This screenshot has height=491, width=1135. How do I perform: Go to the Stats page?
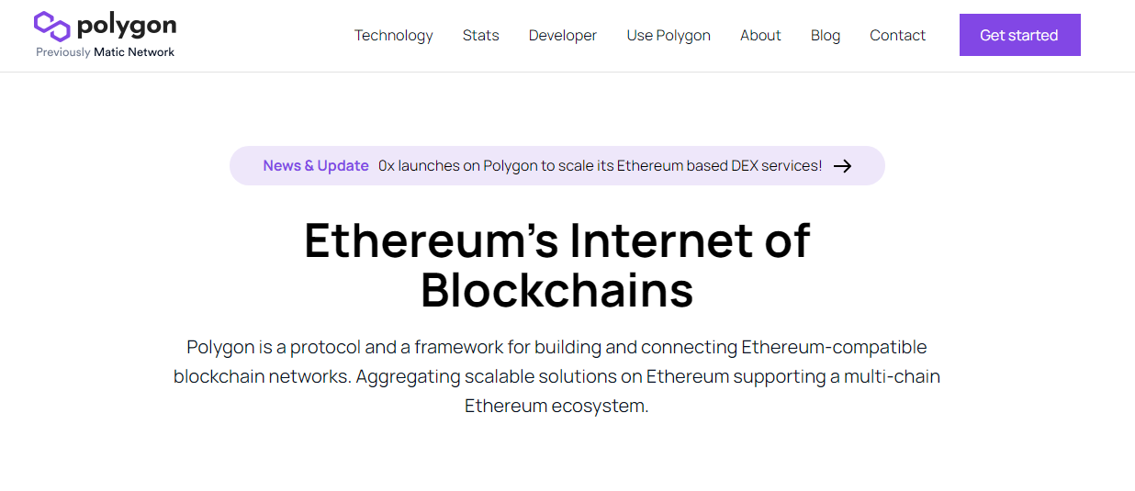coord(480,35)
